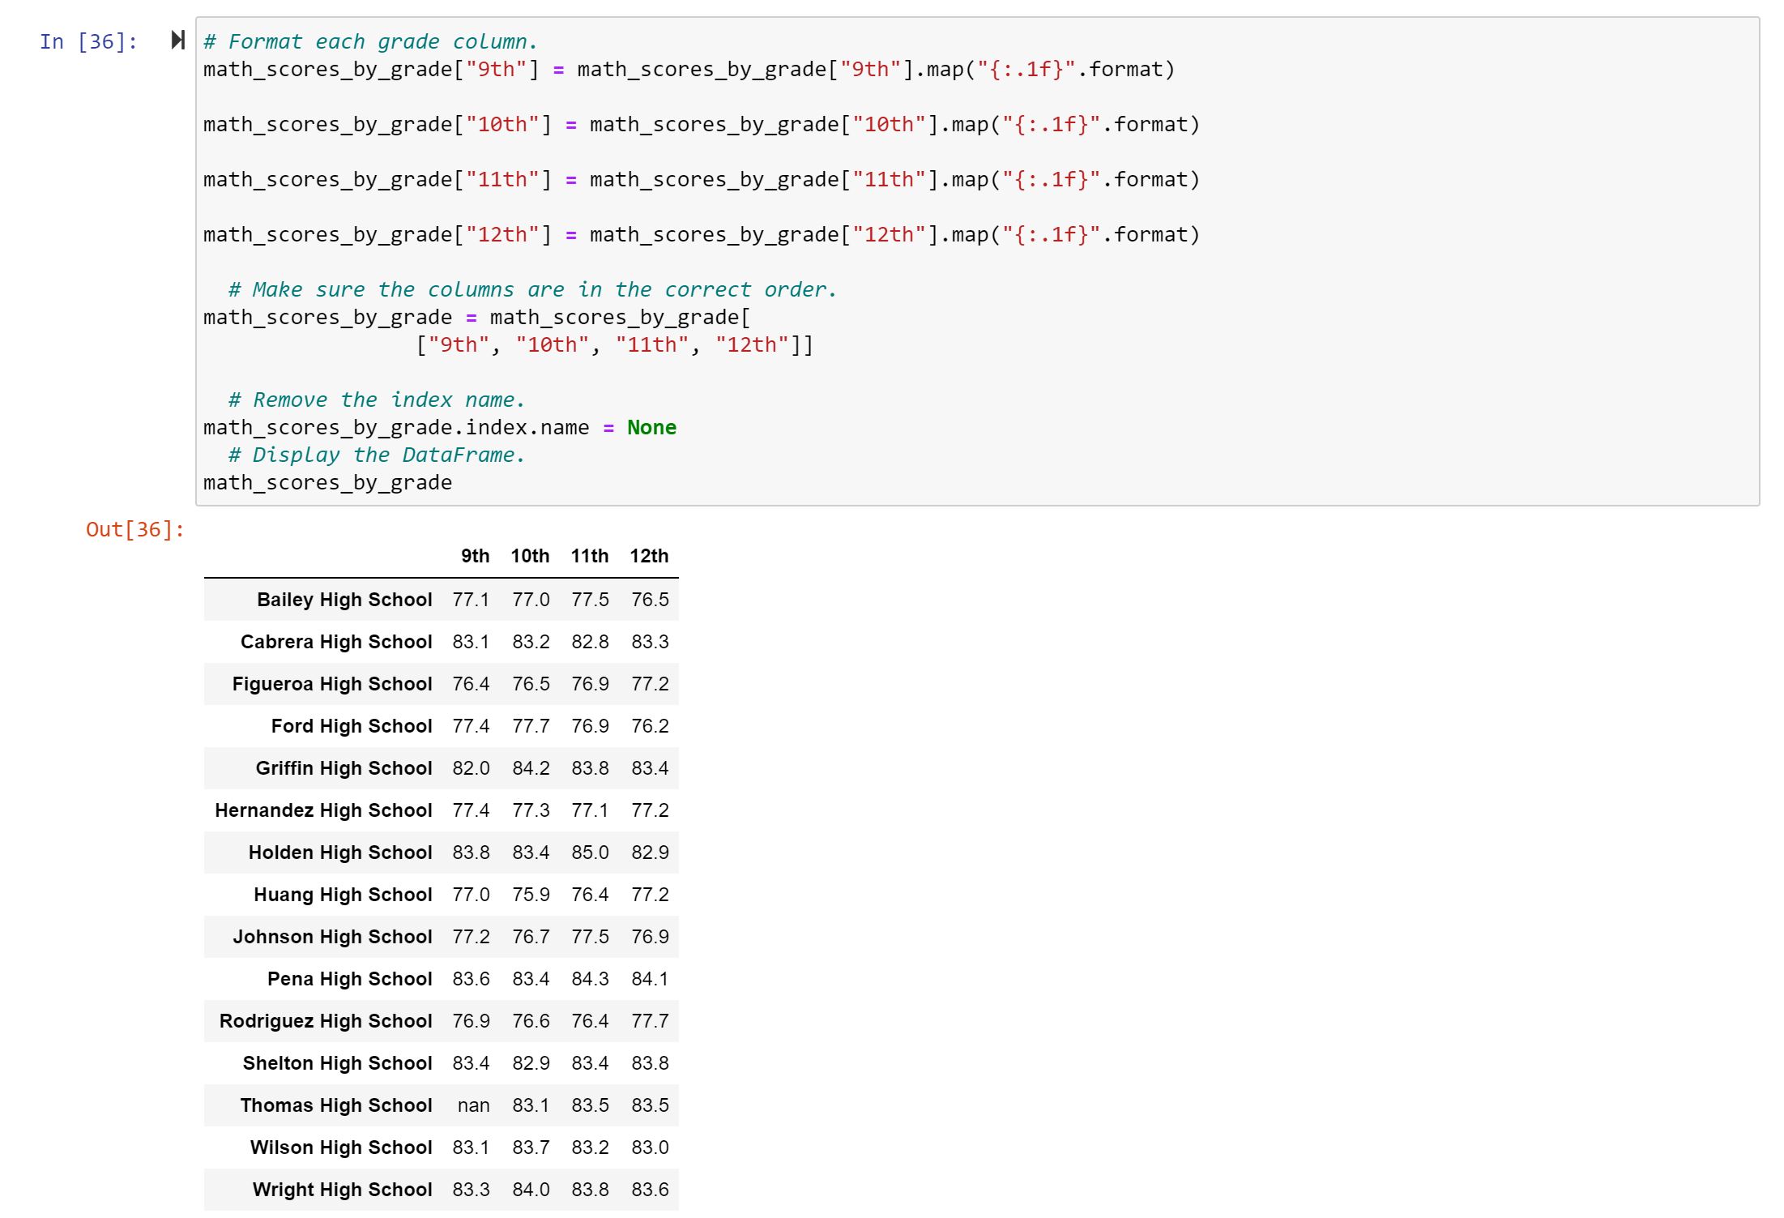Image resolution: width=1784 pixels, height=1218 pixels.
Task: Select the 9th column header in table
Action: pos(474,556)
